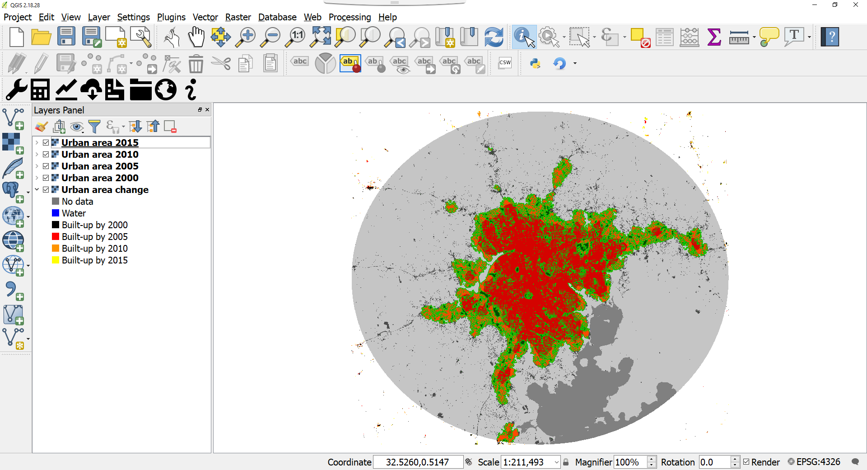Click the EPSG:4326 CRS button

pyautogui.click(x=814, y=462)
